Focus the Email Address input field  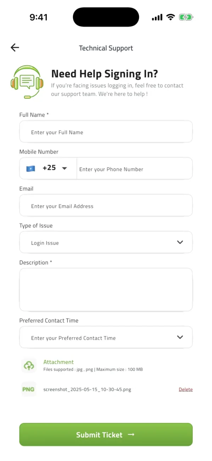(106, 205)
